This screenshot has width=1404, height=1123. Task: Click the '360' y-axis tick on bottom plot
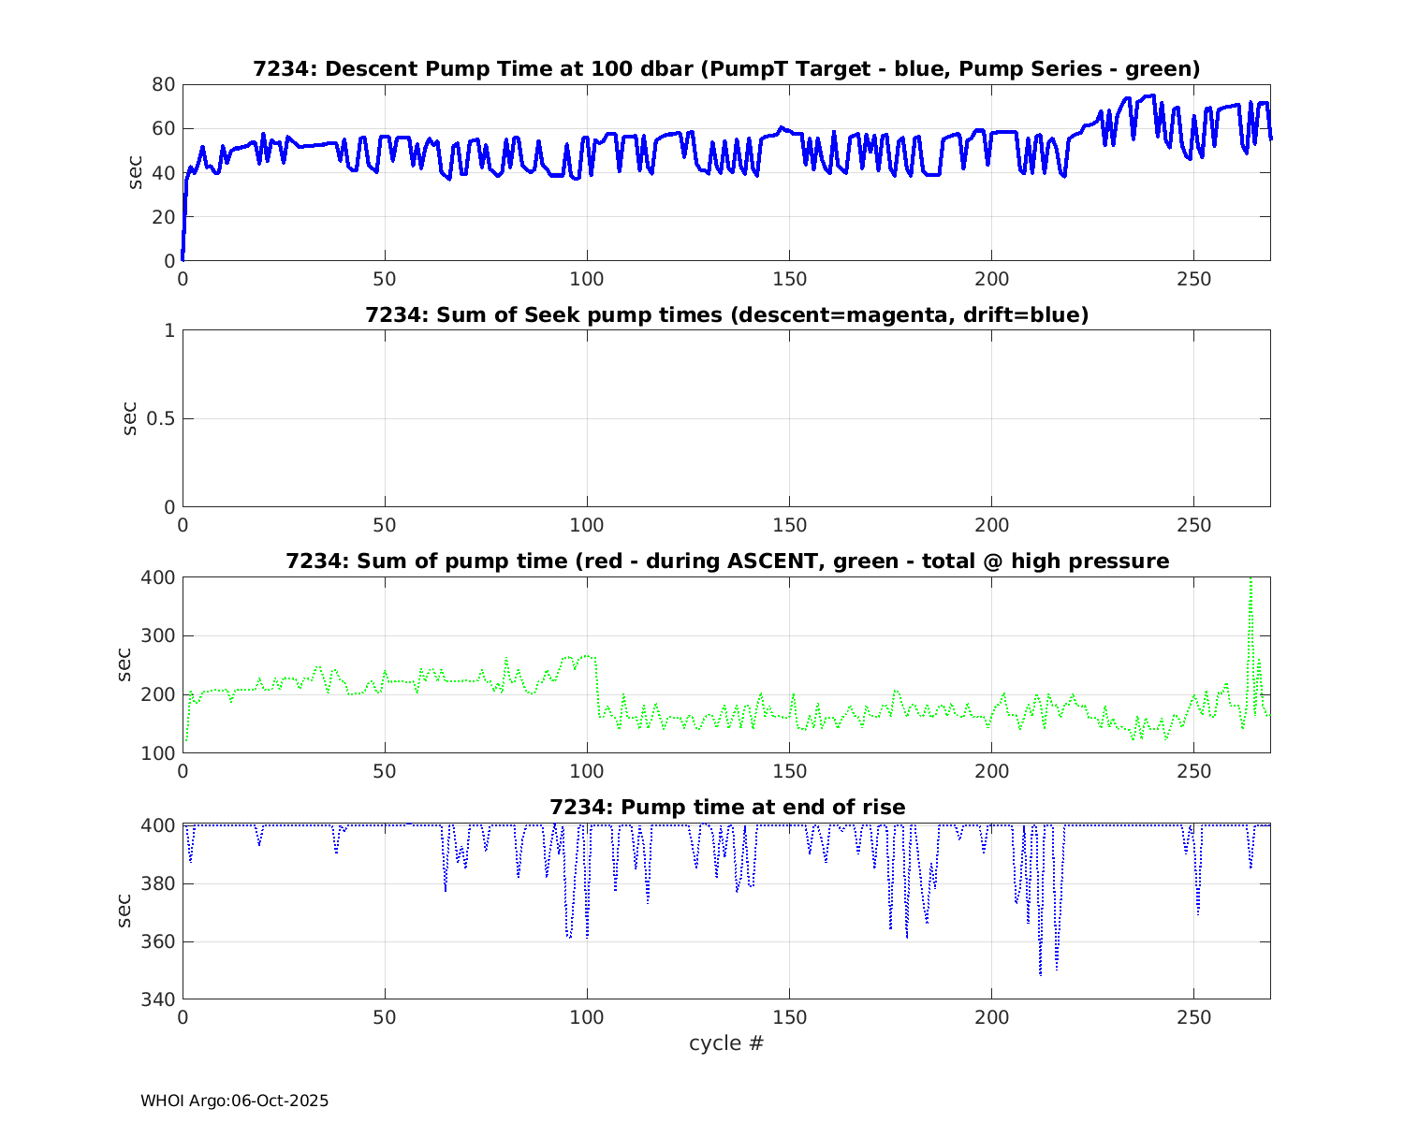point(159,942)
